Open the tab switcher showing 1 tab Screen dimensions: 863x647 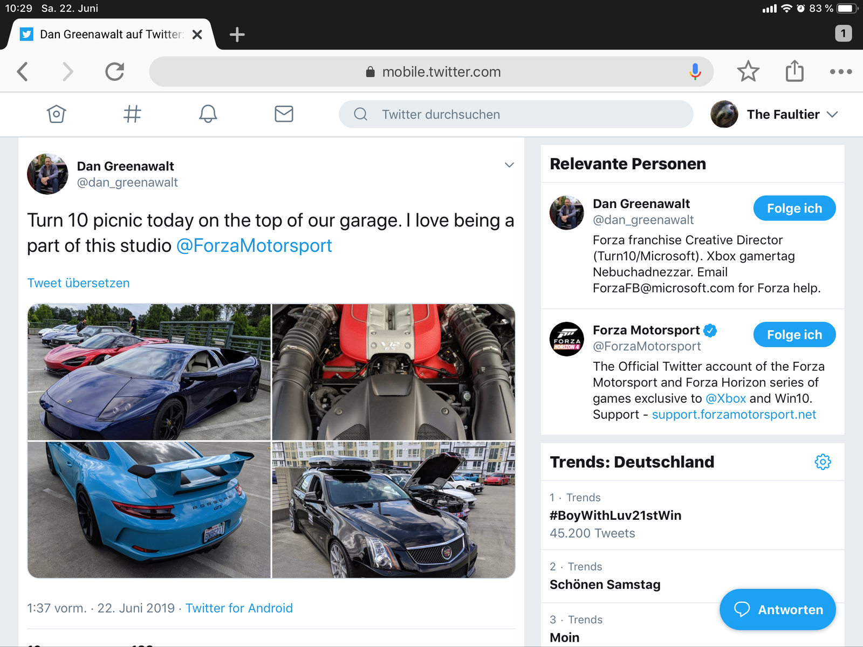(844, 33)
